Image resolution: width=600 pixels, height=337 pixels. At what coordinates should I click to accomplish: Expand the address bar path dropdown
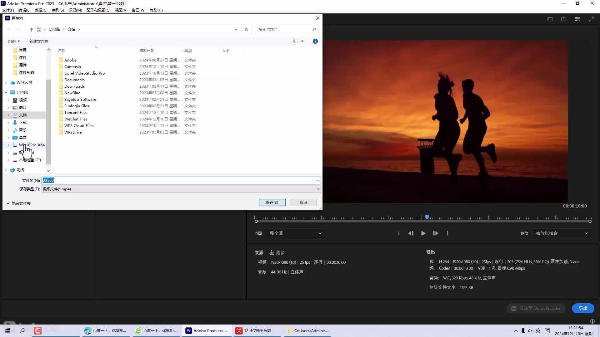pyautogui.click(x=236, y=29)
